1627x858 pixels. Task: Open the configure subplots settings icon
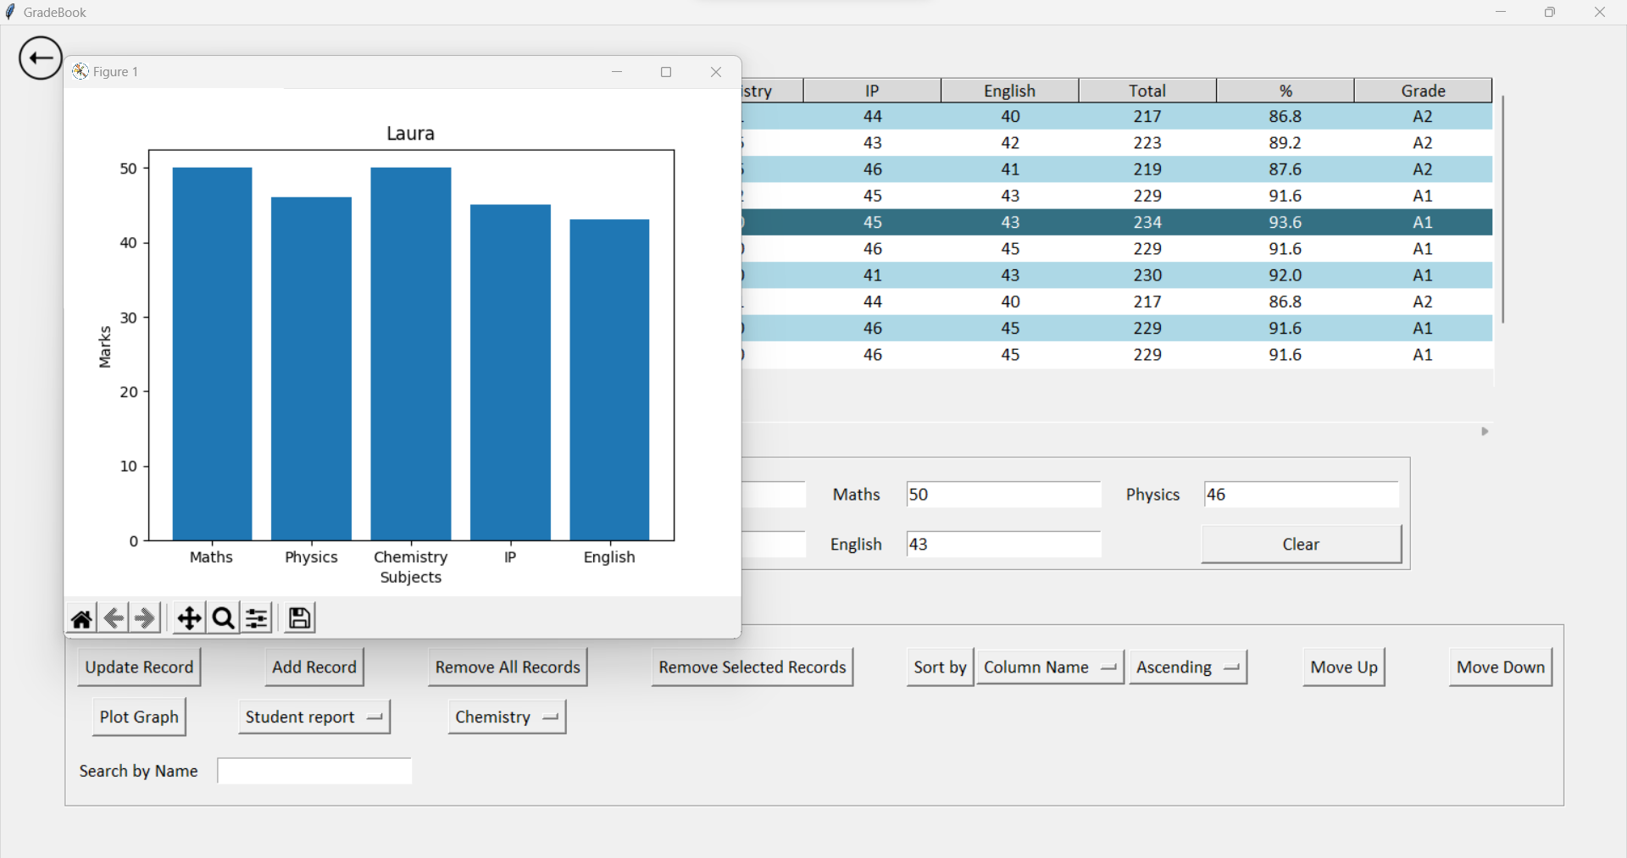256,617
